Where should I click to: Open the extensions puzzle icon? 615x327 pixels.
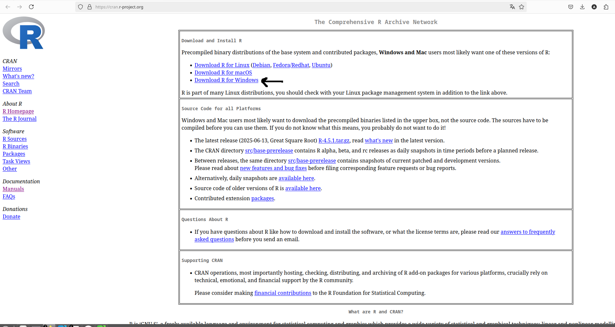click(x=606, y=7)
